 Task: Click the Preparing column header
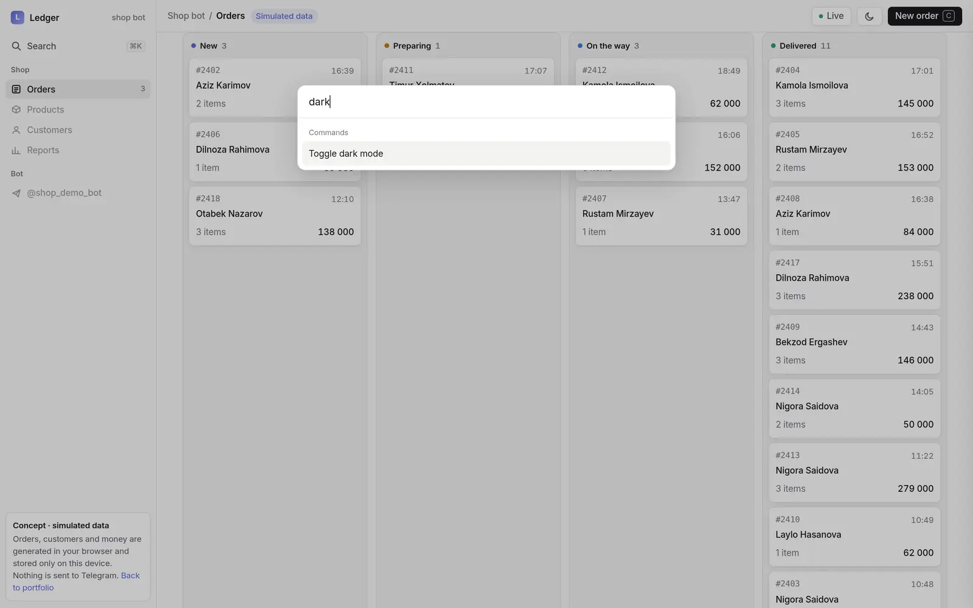click(412, 46)
